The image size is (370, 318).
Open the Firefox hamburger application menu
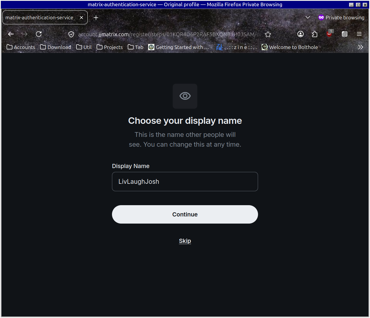359,34
